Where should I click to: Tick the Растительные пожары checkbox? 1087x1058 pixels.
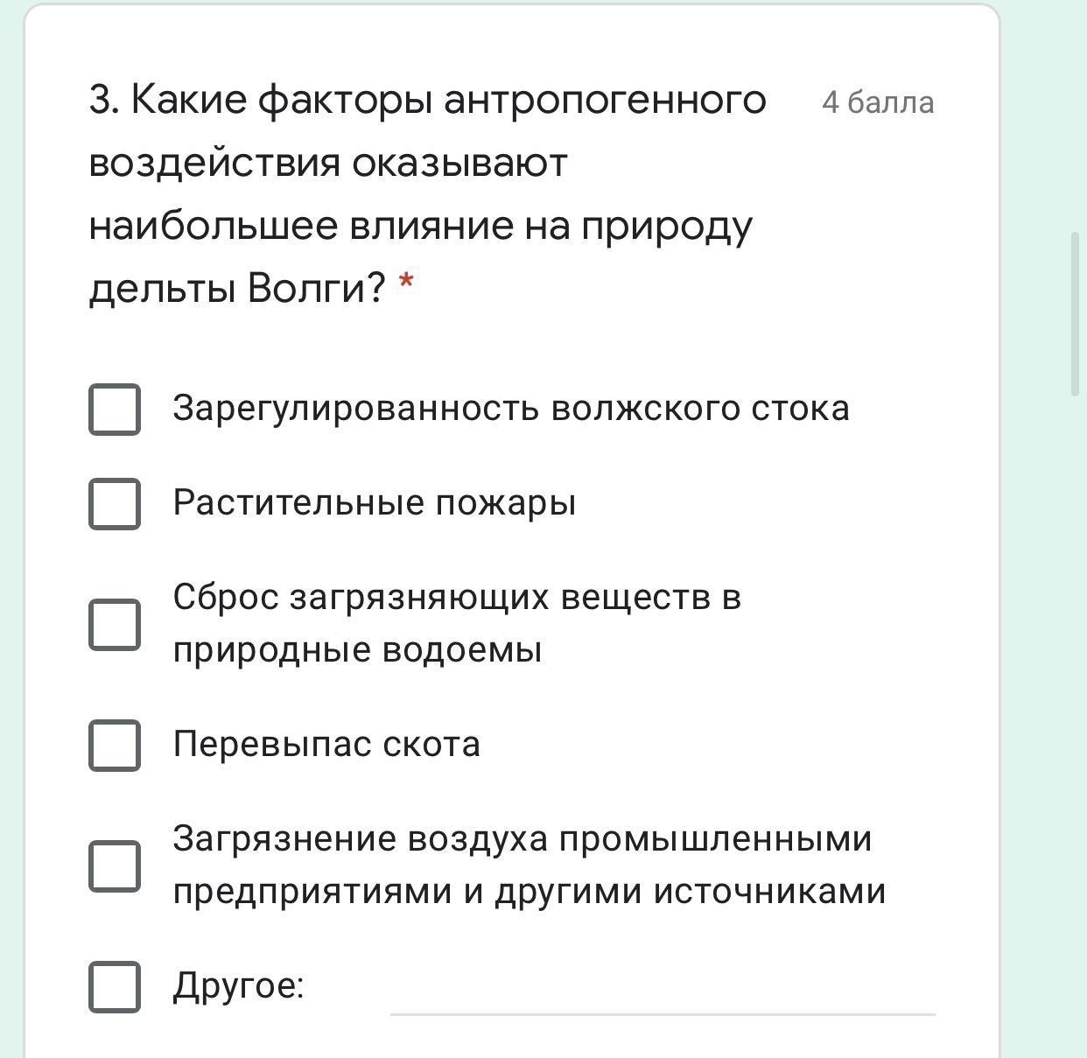115,503
